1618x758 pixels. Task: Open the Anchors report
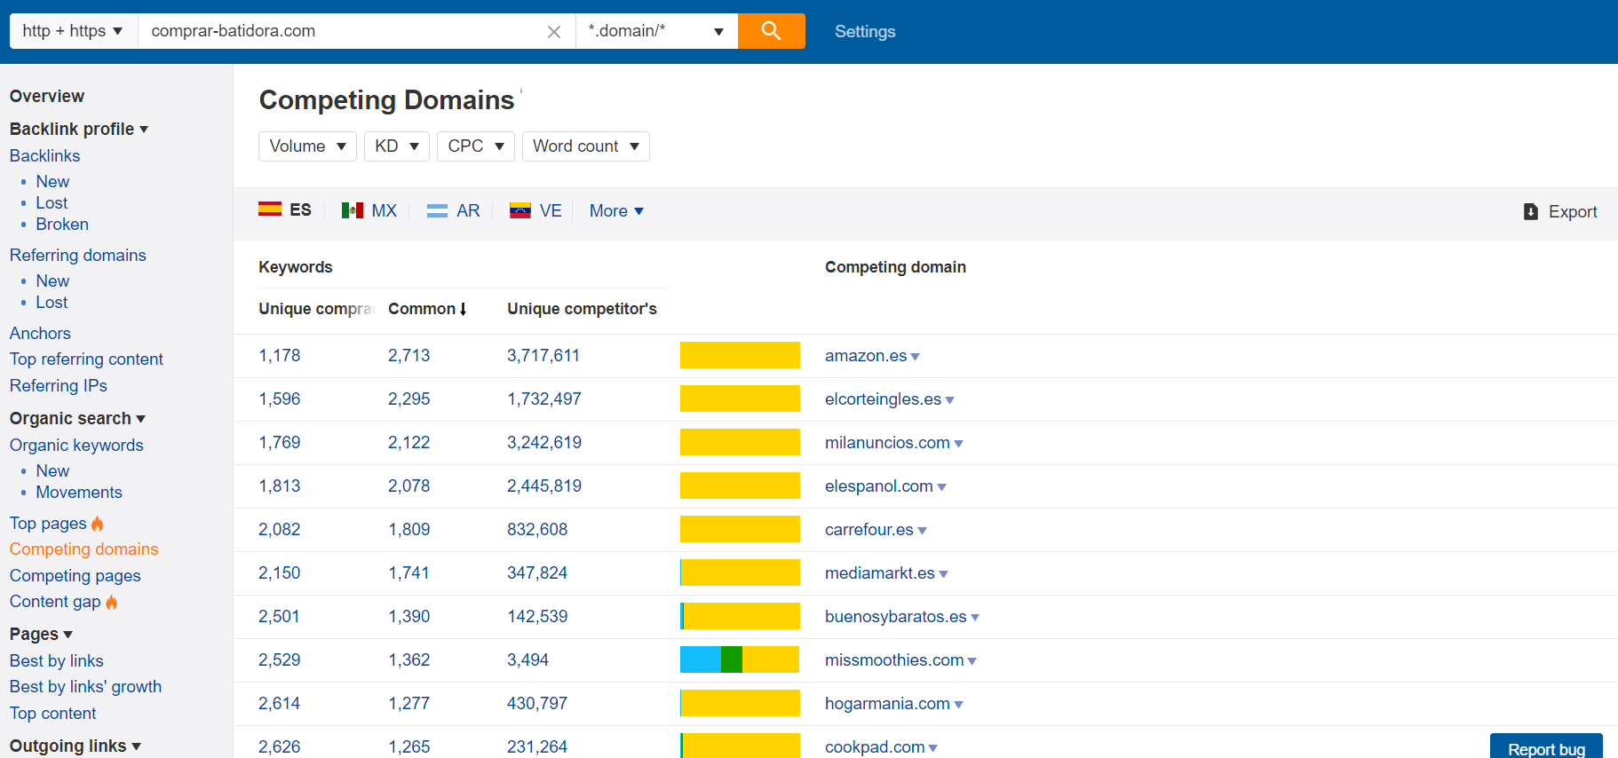pos(40,333)
